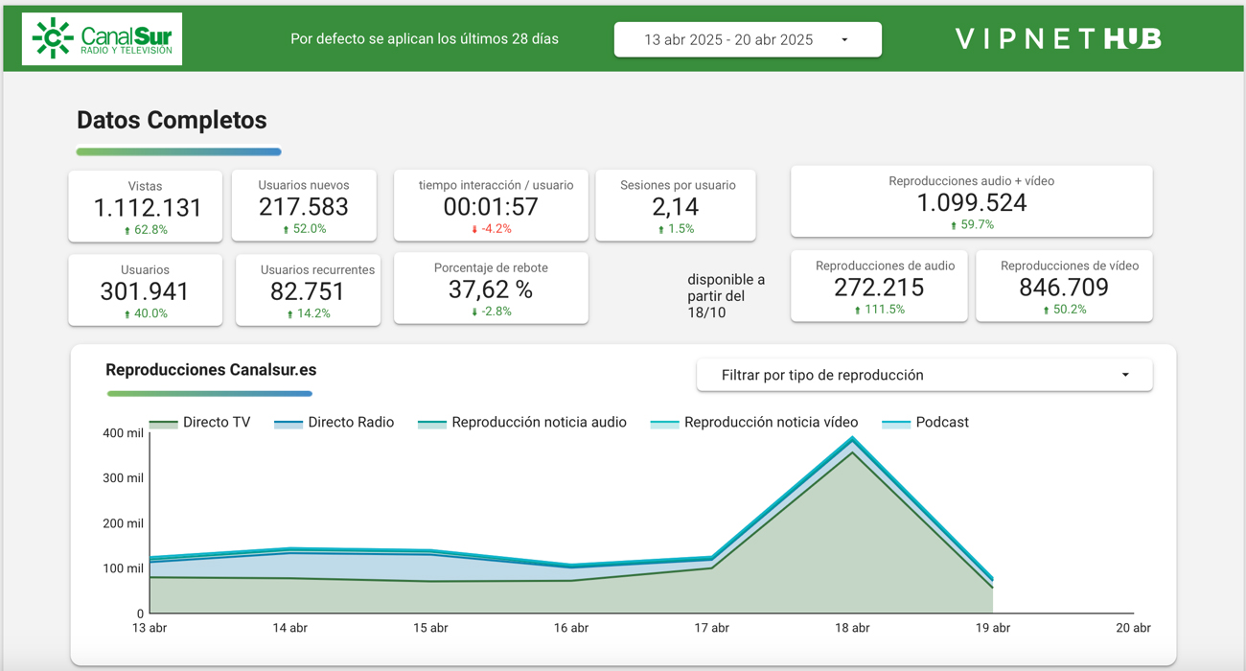
Task: Click the date range dropdown arrow
Action: click(844, 40)
